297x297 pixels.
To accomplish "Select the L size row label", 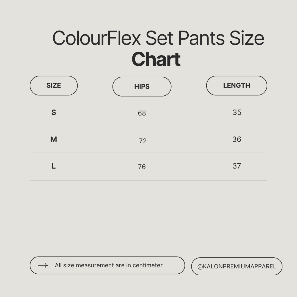I will (54, 166).
